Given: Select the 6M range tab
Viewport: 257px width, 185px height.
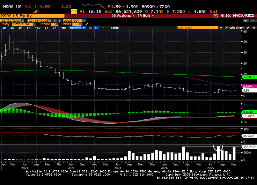Looking at the screenshot, I should tap(29, 28).
